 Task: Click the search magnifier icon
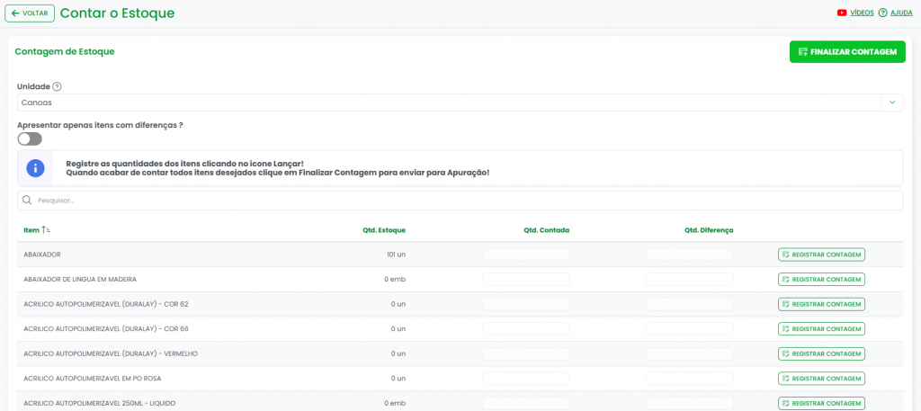(27, 201)
